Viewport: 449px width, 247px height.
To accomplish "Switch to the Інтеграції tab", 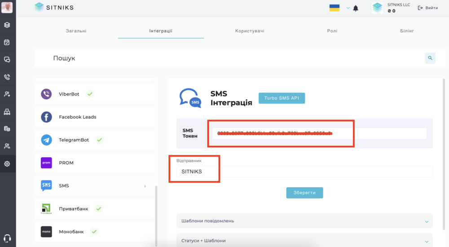I will click(161, 31).
